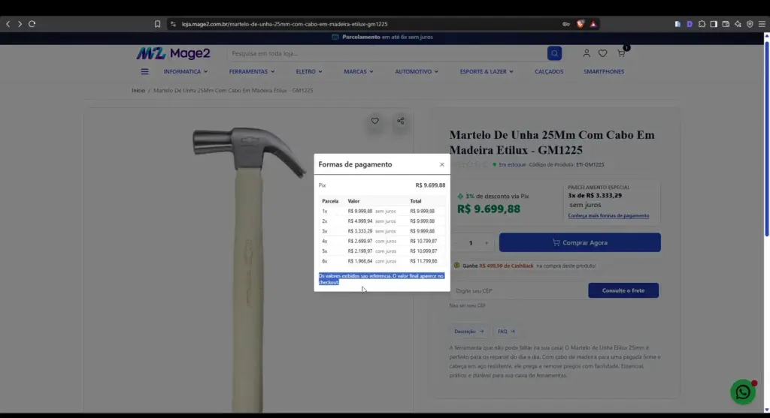Reload the page with refresh icon
This screenshot has width=770, height=418.
pyautogui.click(x=32, y=23)
